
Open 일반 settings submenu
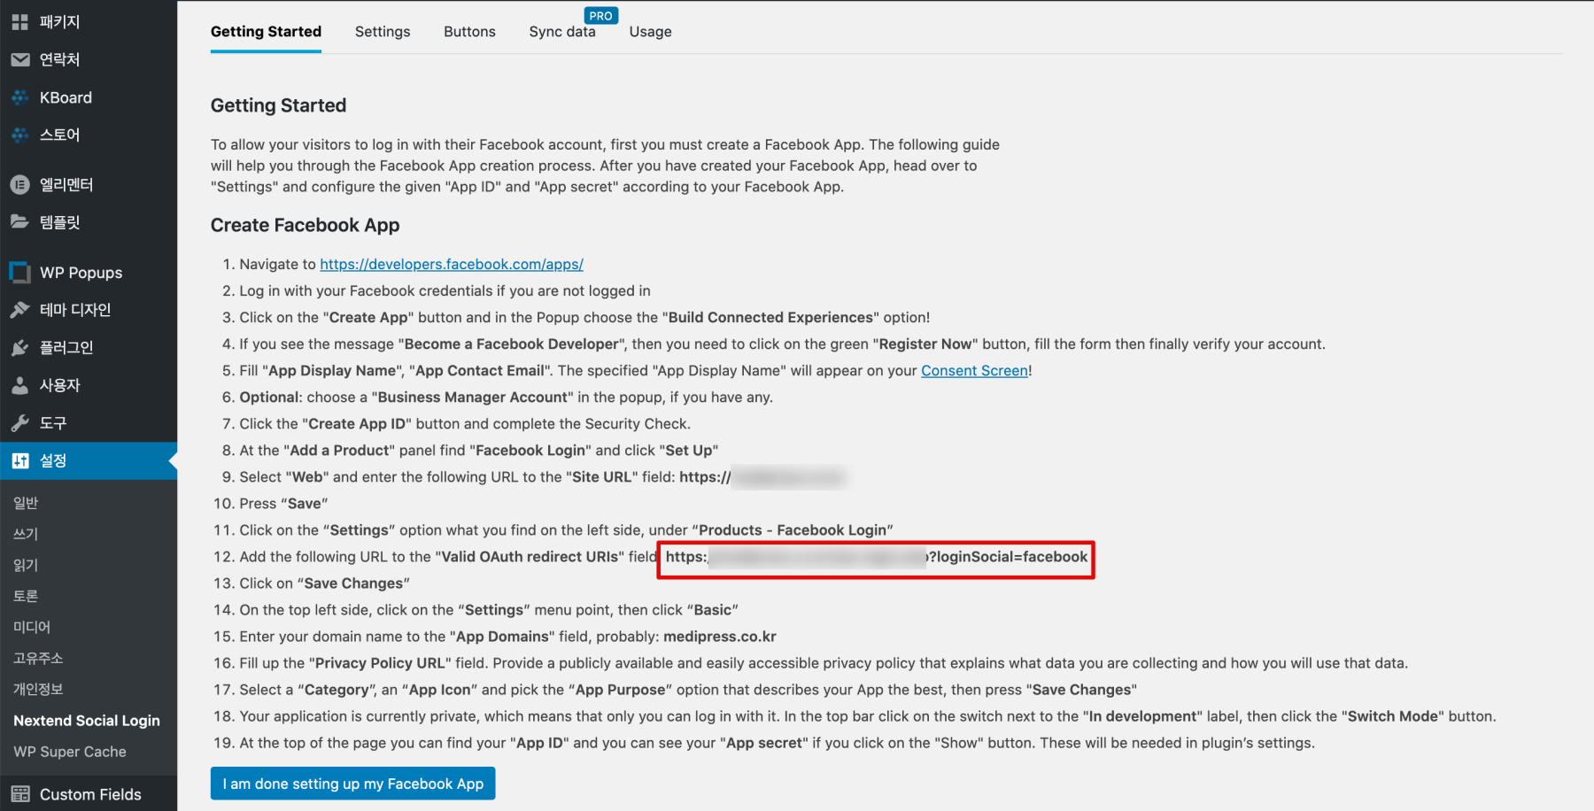pyautogui.click(x=26, y=503)
